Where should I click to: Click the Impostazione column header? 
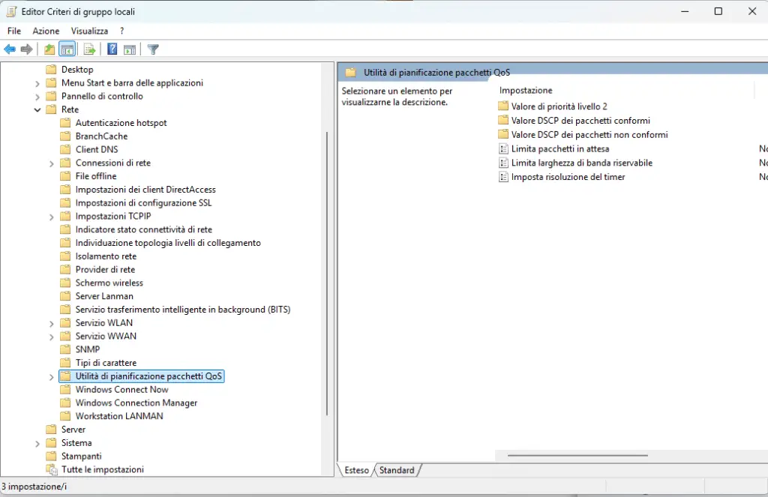[x=526, y=90]
